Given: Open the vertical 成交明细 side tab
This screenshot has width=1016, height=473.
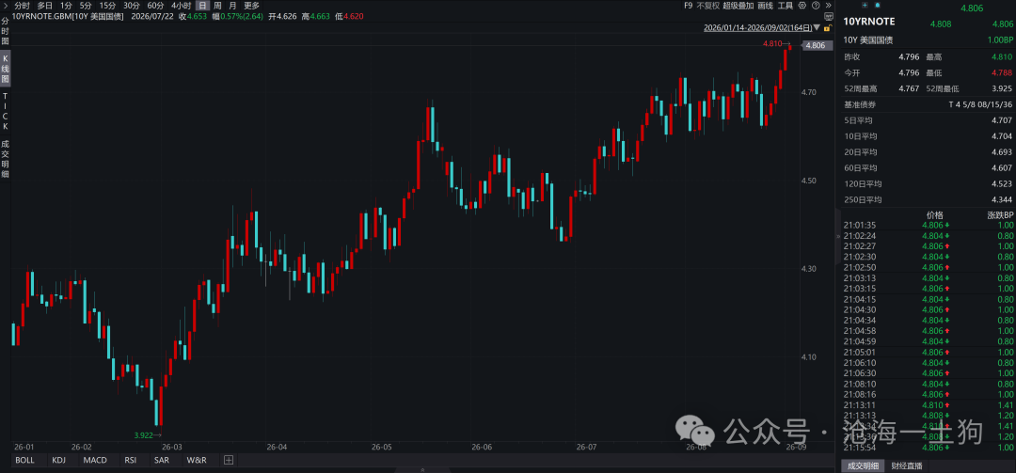Looking at the screenshot, I should click(6, 159).
